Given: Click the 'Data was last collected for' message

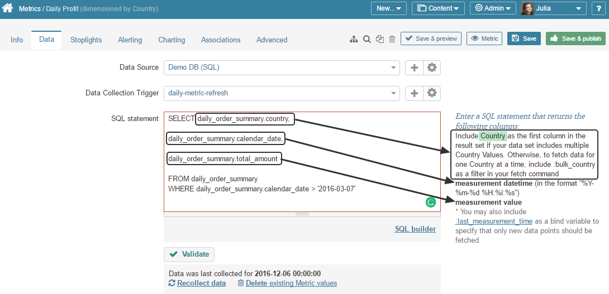Looking at the screenshot, I should [x=245, y=273].
